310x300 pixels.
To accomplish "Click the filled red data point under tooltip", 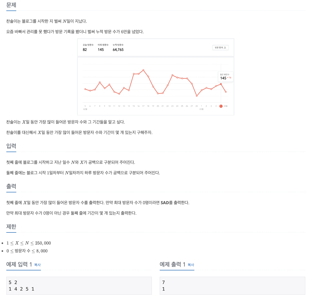I will point(221,84).
